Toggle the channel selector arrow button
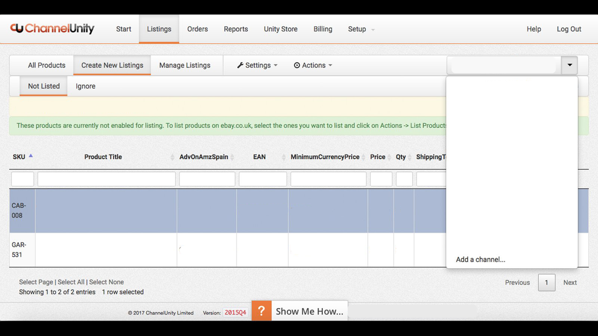 pos(570,65)
